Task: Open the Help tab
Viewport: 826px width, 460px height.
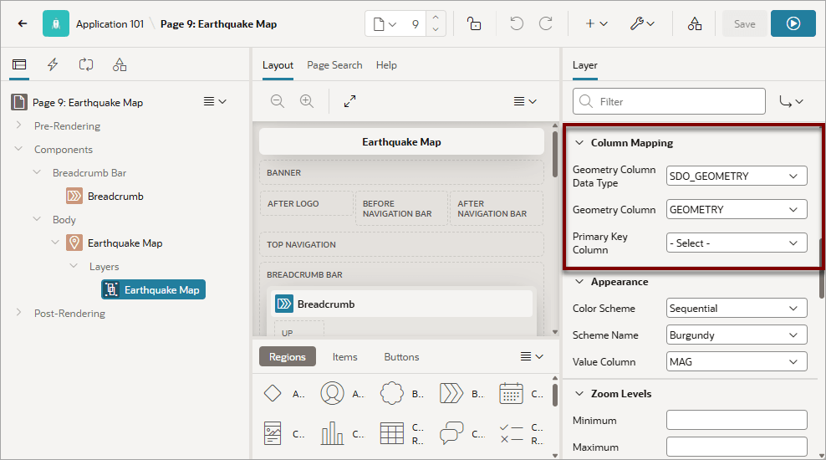Action: pyautogui.click(x=386, y=64)
